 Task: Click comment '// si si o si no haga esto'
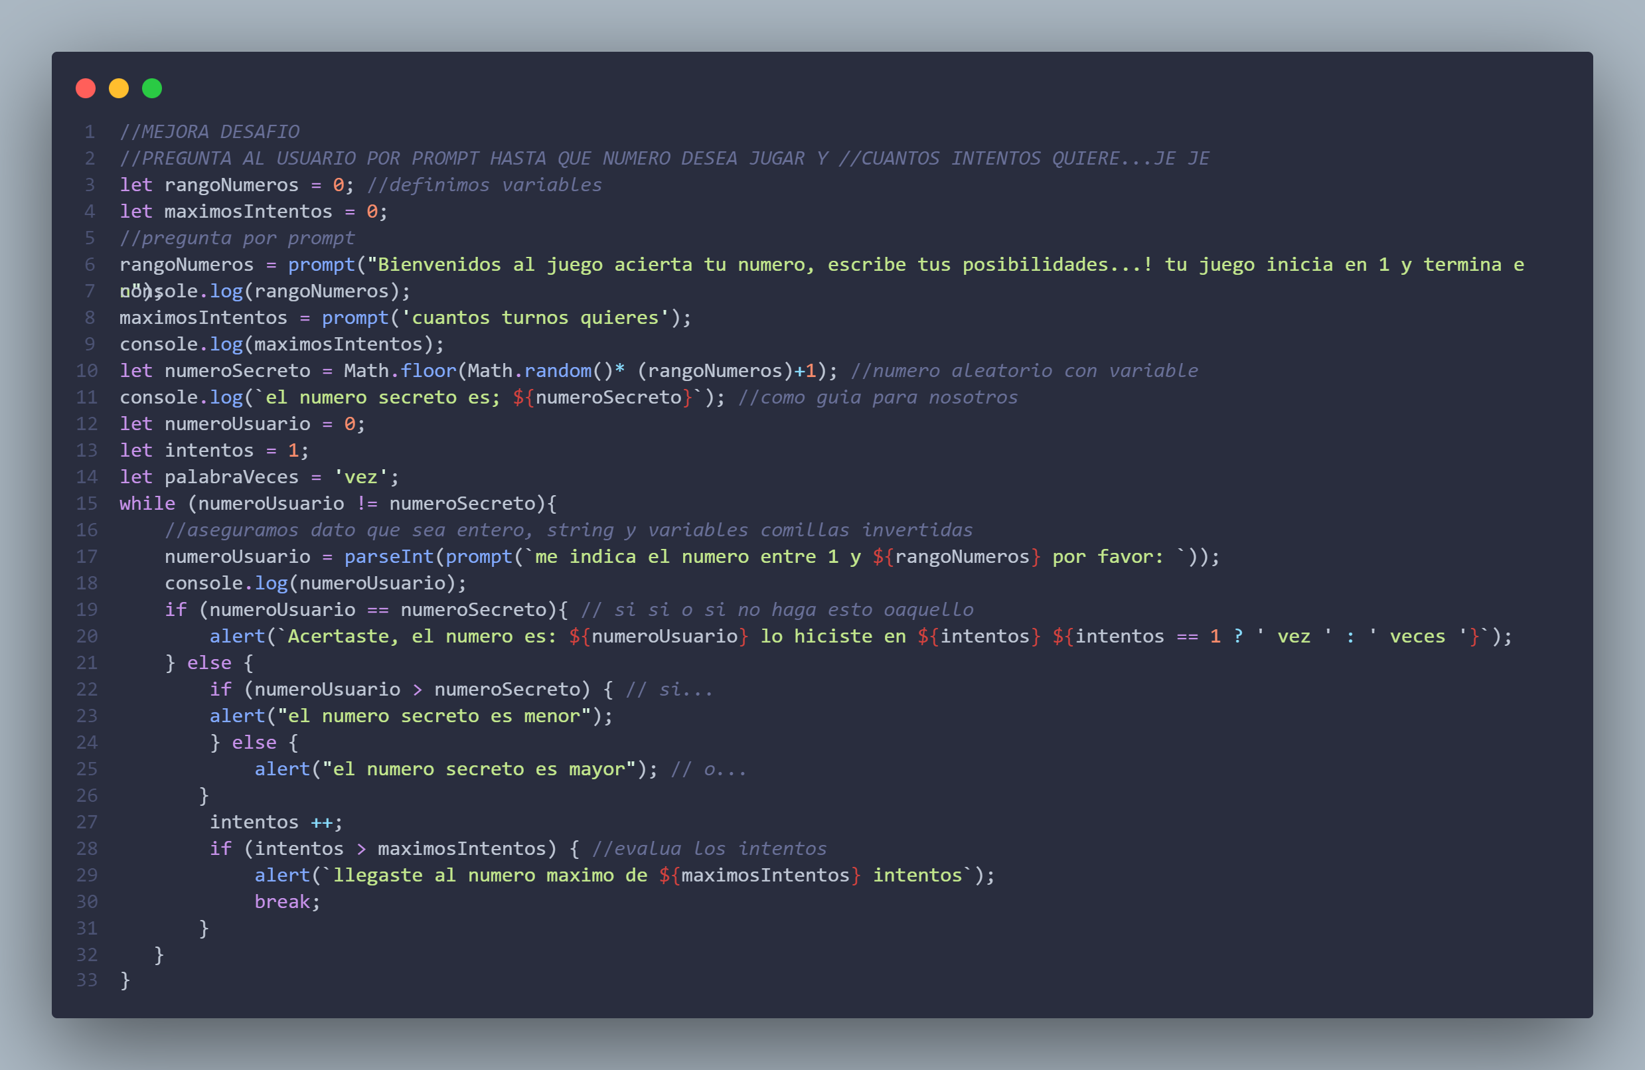click(777, 609)
